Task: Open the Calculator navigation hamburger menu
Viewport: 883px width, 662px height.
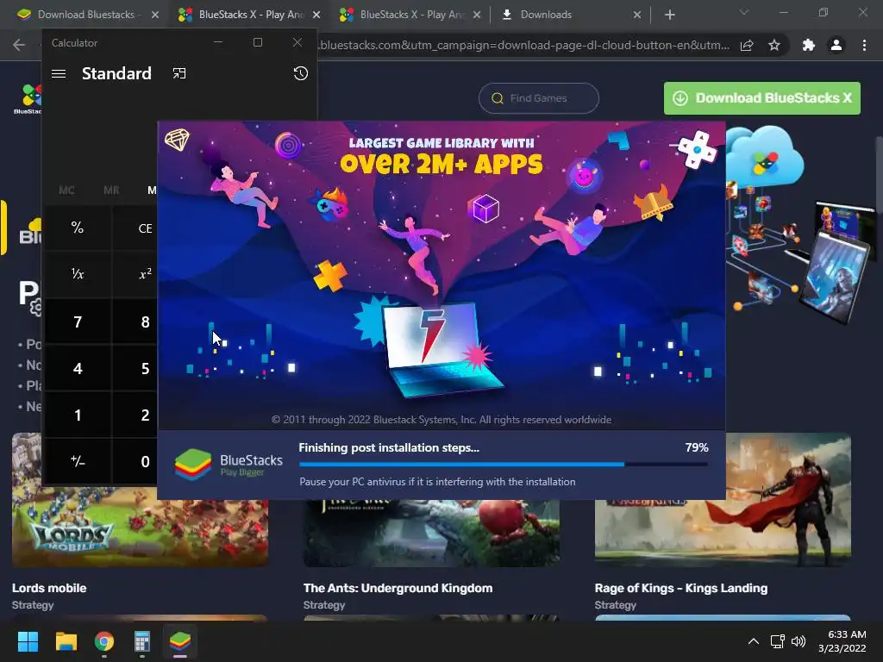Action: click(x=59, y=74)
